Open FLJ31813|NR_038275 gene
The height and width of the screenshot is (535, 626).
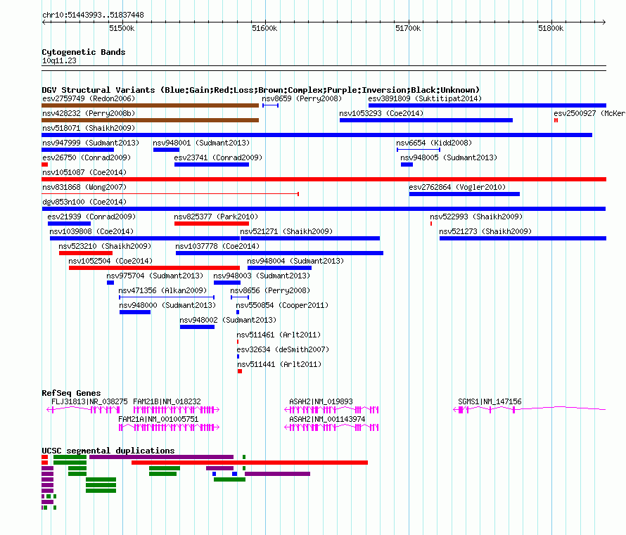tap(83, 410)
